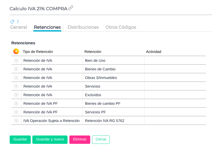Image resolution: width=212 pixels, height=148 pixels.
Task: Remove the Bien de Uso retention row
Action: coord(16,60)
